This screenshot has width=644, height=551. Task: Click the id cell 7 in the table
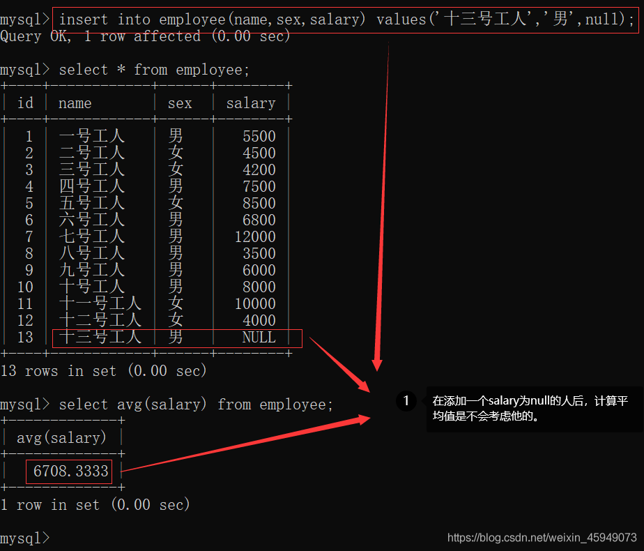(29, 237)
